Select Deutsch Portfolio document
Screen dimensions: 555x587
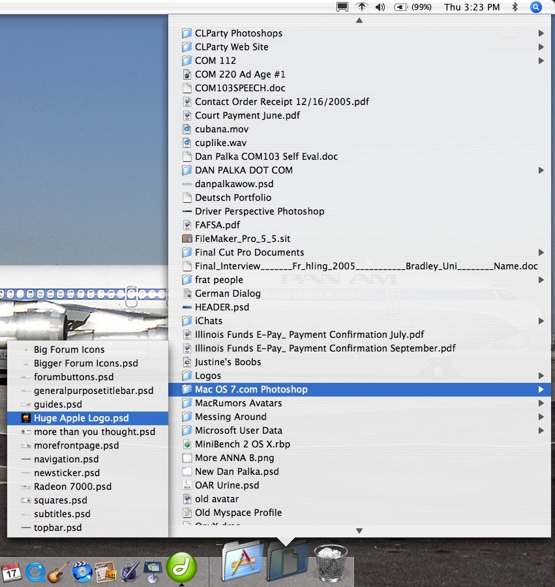click(359, 198)
